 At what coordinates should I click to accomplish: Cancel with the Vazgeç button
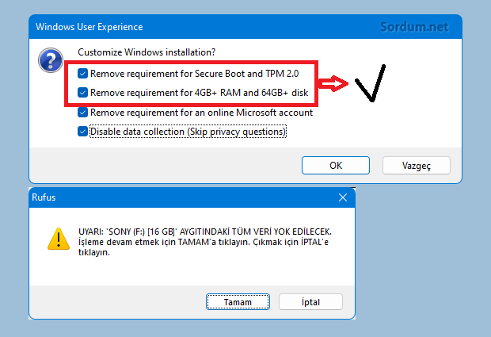[x=416, y=165]
